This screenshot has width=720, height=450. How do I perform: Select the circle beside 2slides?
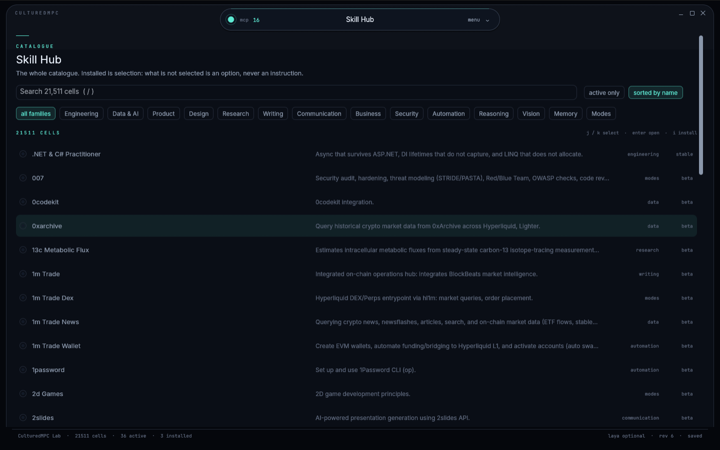pos(23,418)
